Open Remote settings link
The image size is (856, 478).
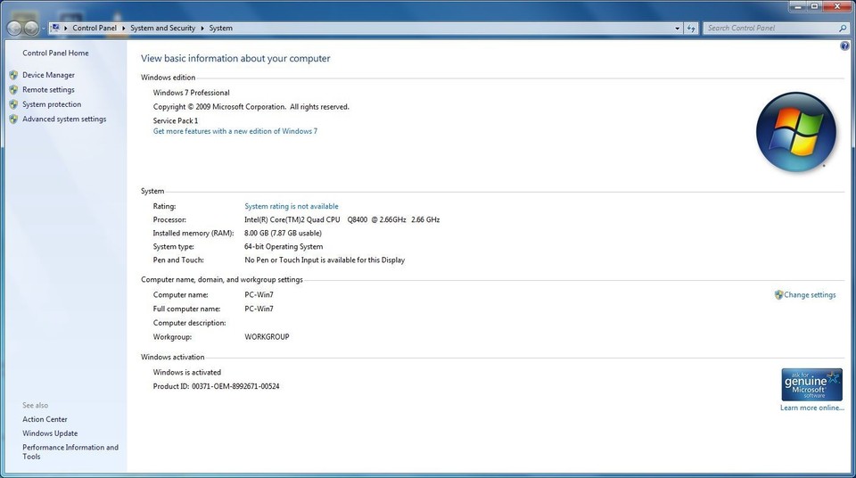(48, 89)
